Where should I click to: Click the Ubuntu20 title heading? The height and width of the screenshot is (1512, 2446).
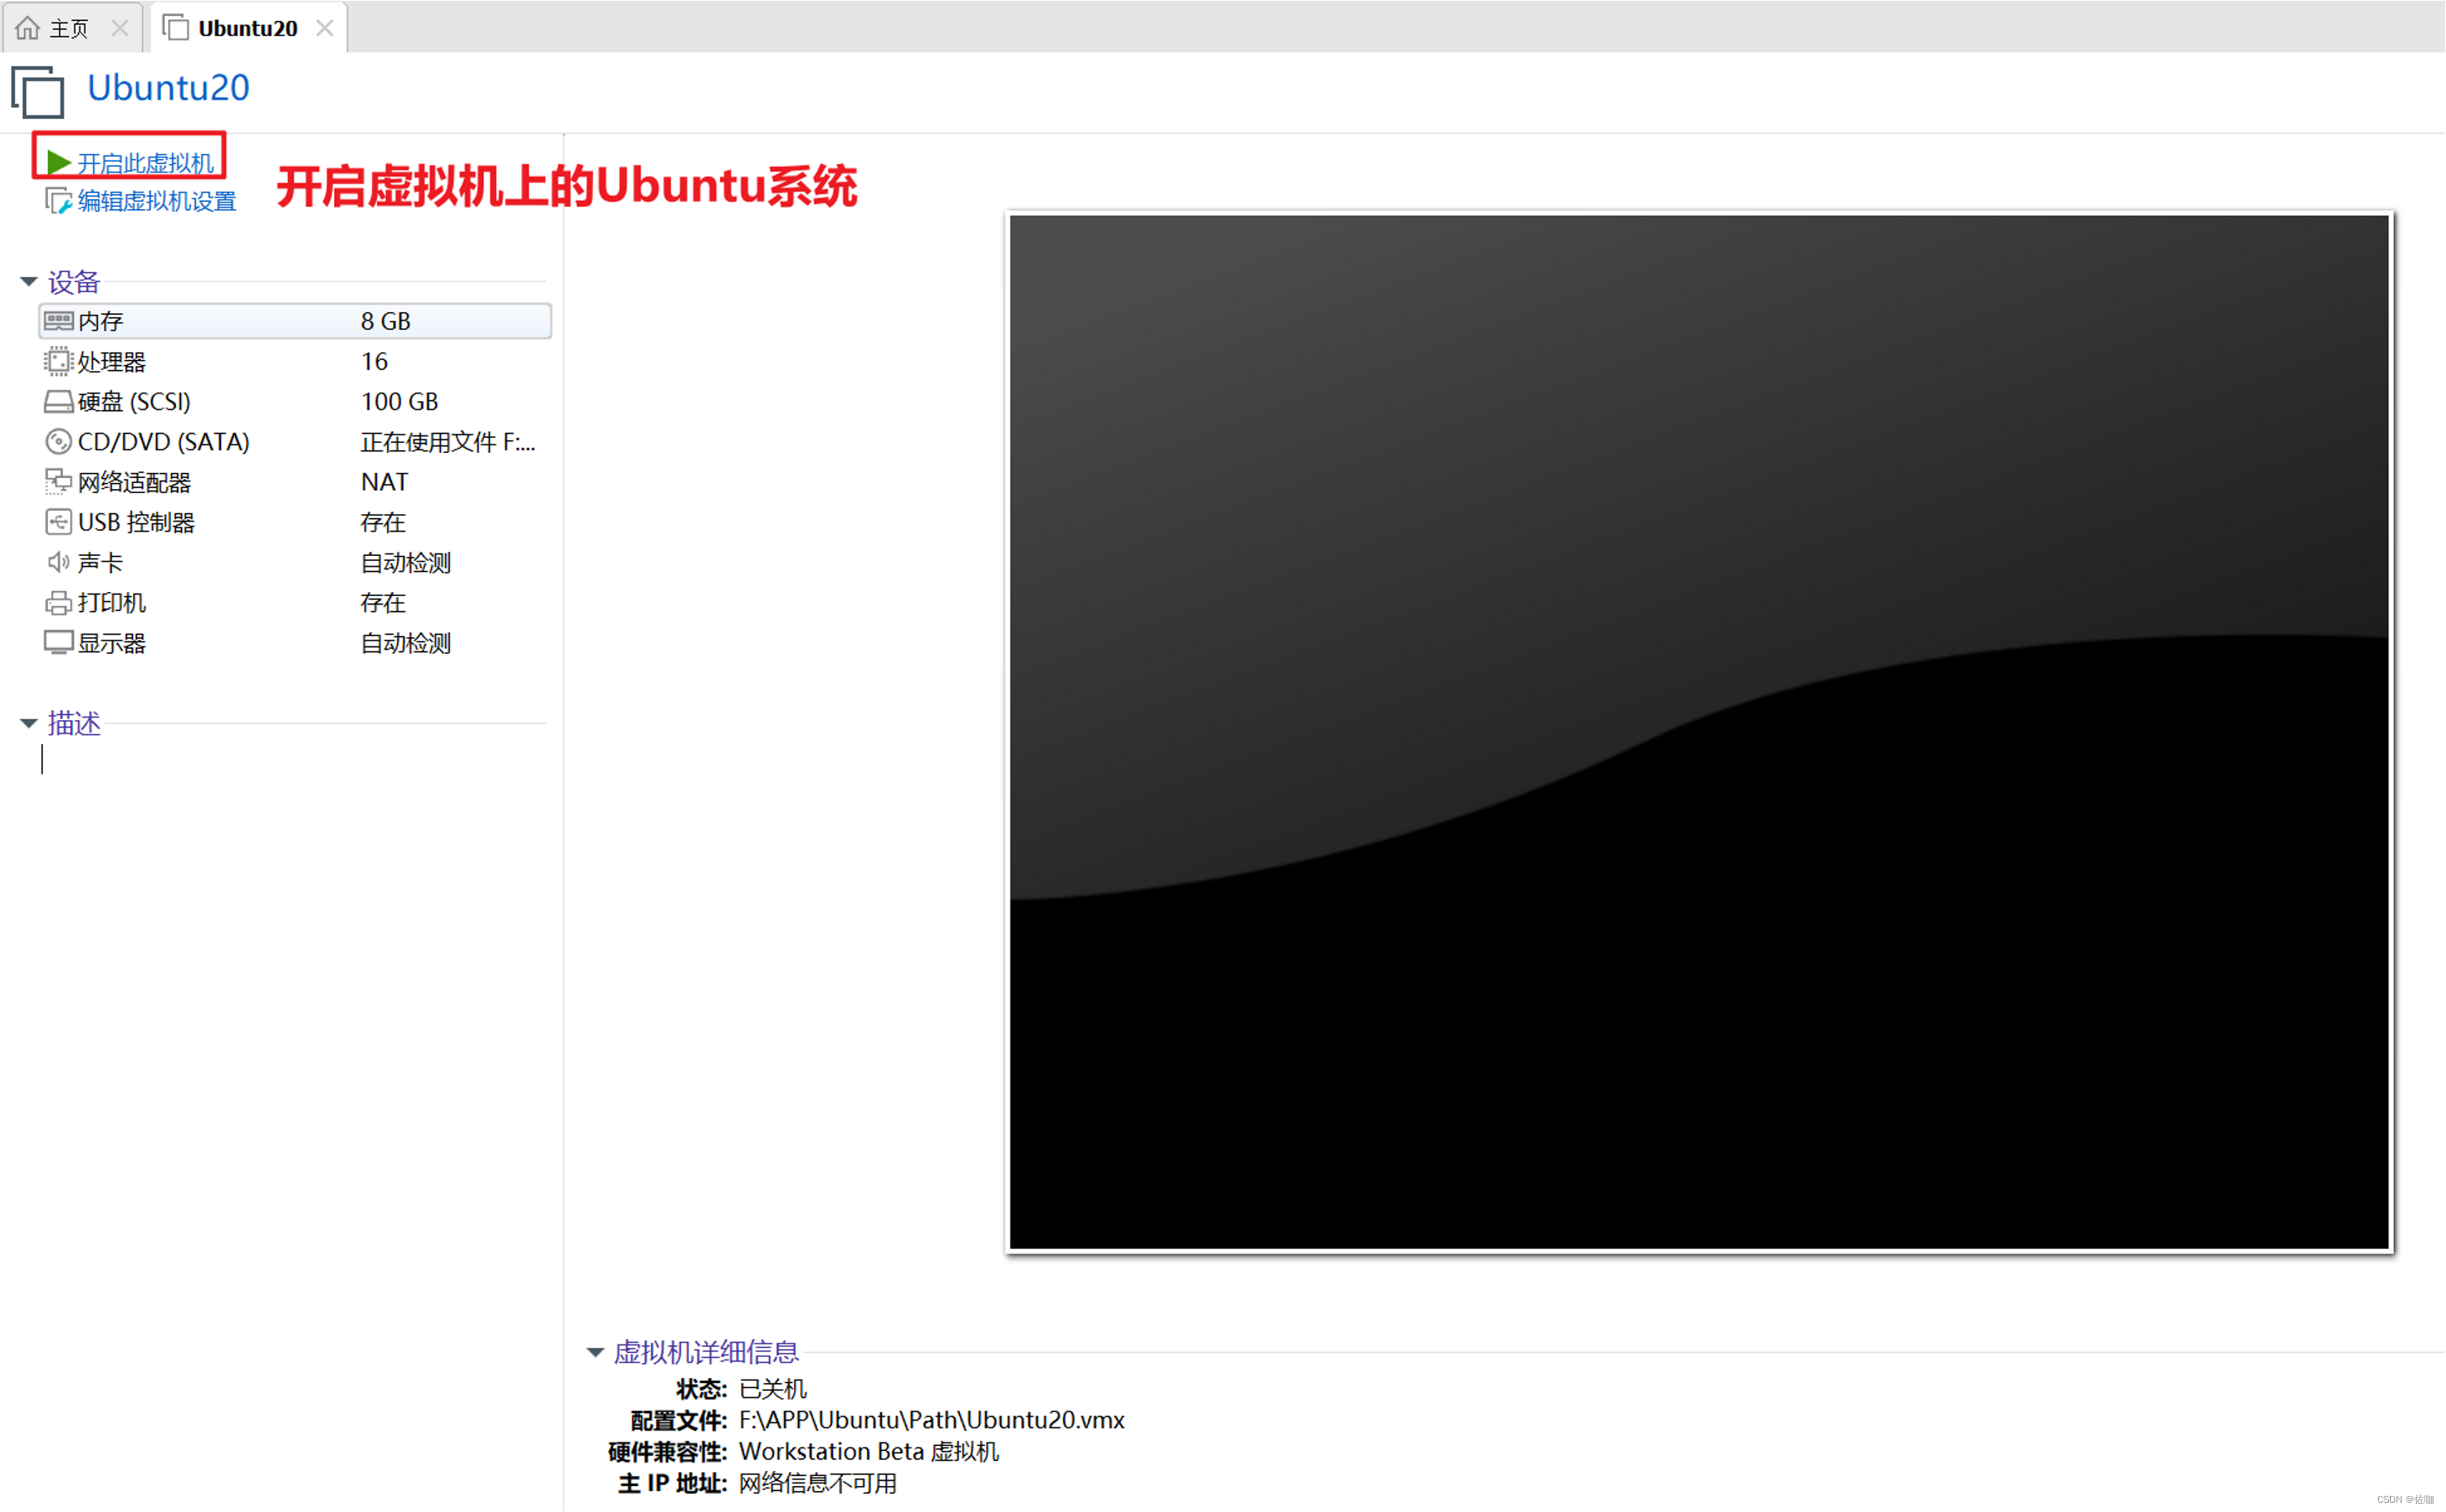[169, 88]
